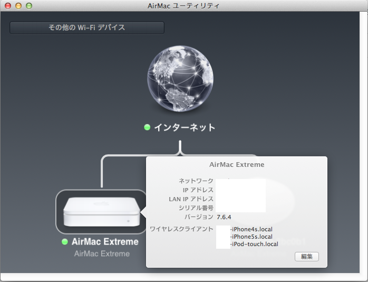
Task: Close the AirMac Utility window with the red button
Action: (8, 6)
